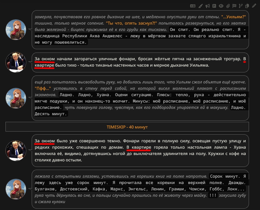Screen dimensions: 260x210
Task: Open the prompt itemization note icon
Action: pos(214,6)
